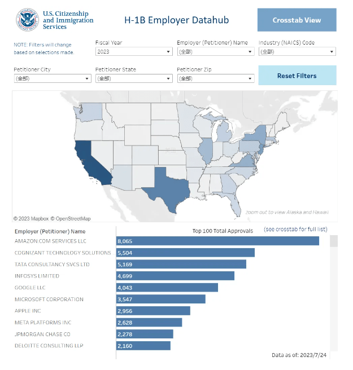353x370 pixels.
Task: Open the Crosstab View
Action: coord(297,20)
